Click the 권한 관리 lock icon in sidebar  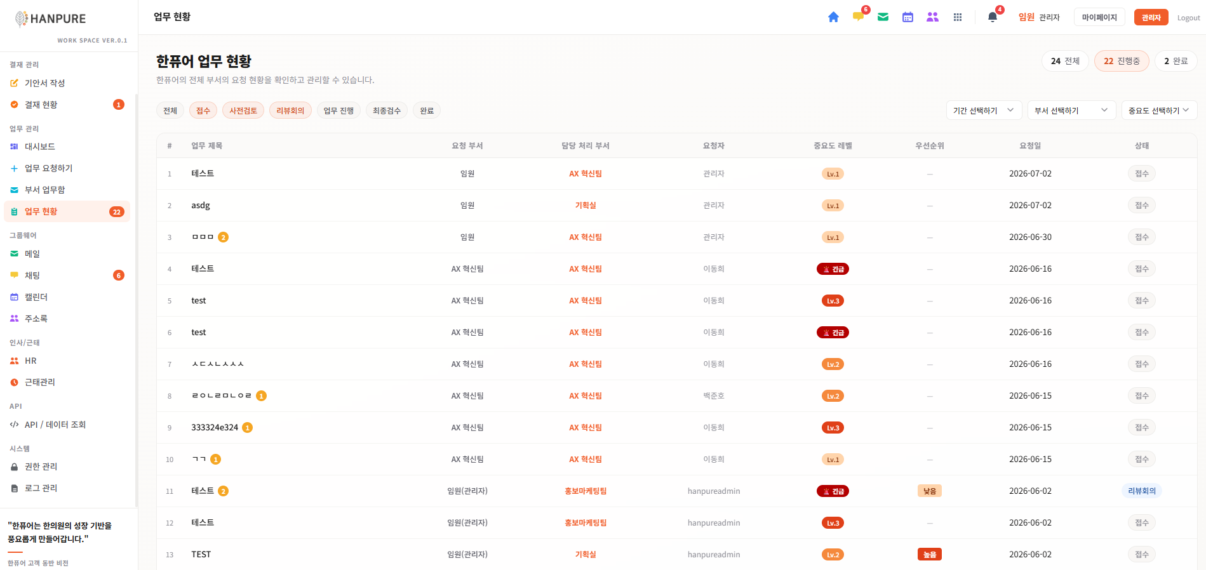click(x=14, y=467)
